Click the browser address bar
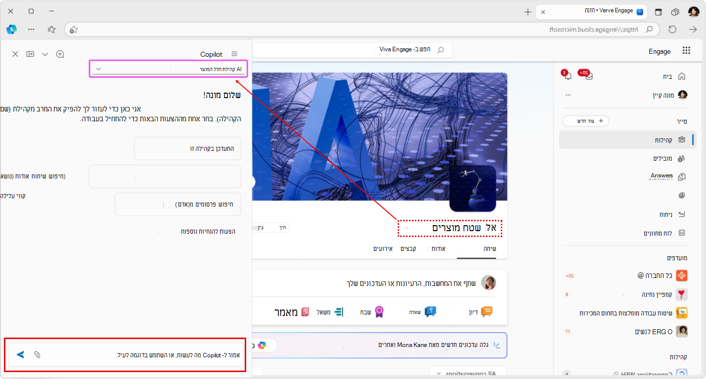 pos(362,30)
